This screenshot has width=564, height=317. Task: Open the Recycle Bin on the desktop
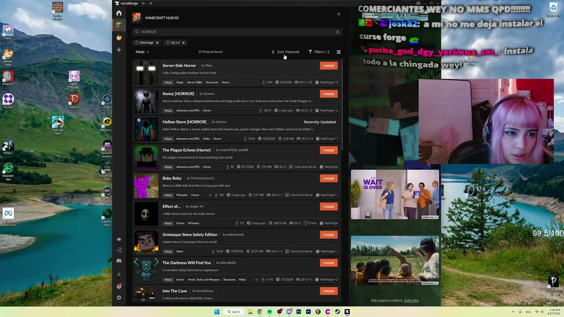[553, 10]
